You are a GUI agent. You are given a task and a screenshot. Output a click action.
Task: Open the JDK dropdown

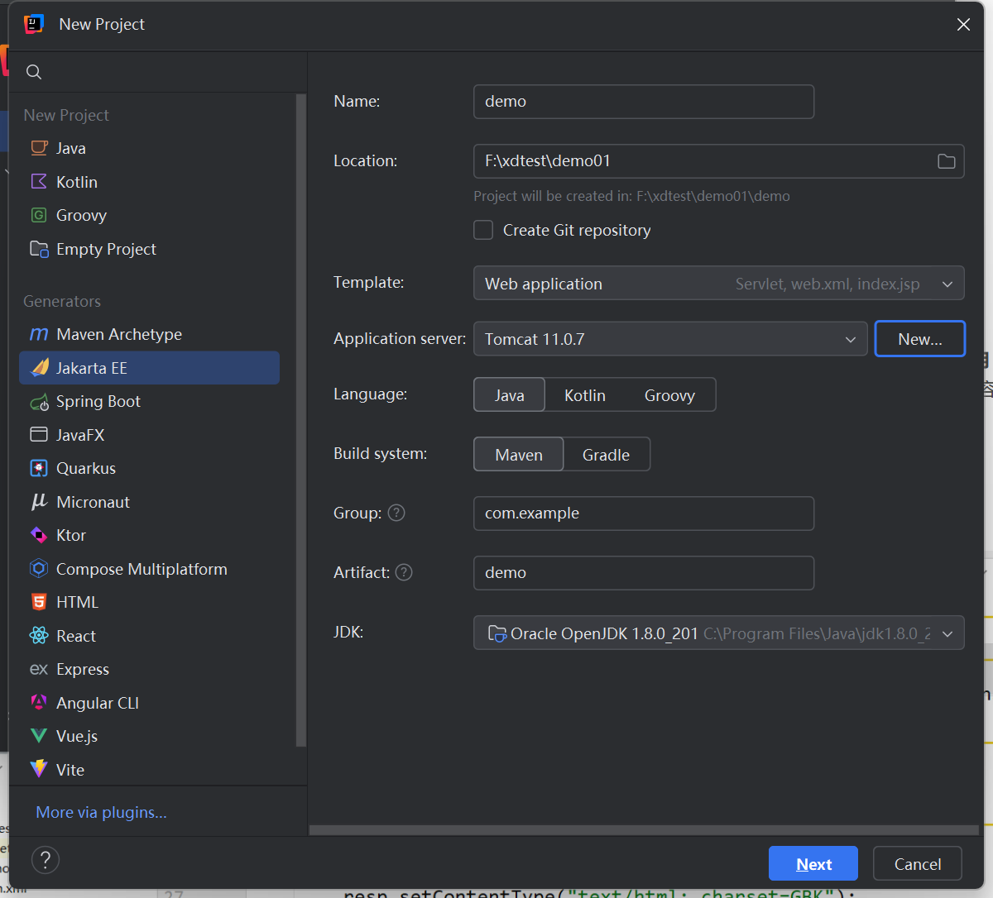click(x=718, y=633)
